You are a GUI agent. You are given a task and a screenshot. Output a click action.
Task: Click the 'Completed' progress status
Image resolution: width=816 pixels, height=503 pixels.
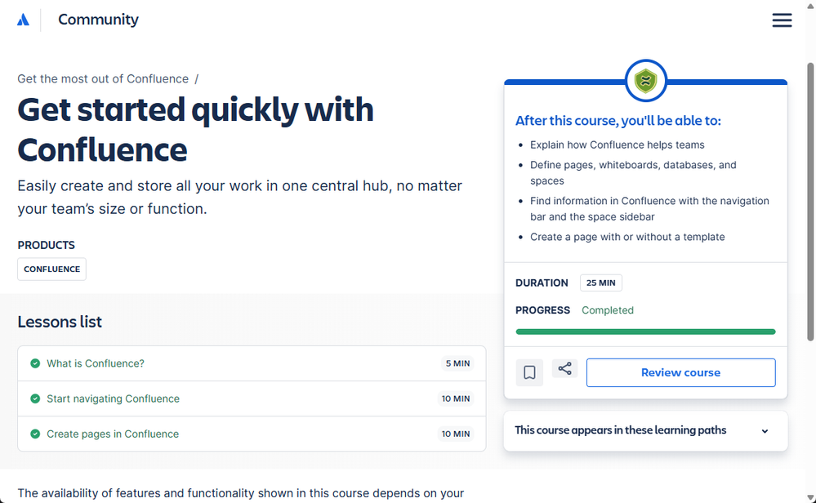[x=608, y=310]
